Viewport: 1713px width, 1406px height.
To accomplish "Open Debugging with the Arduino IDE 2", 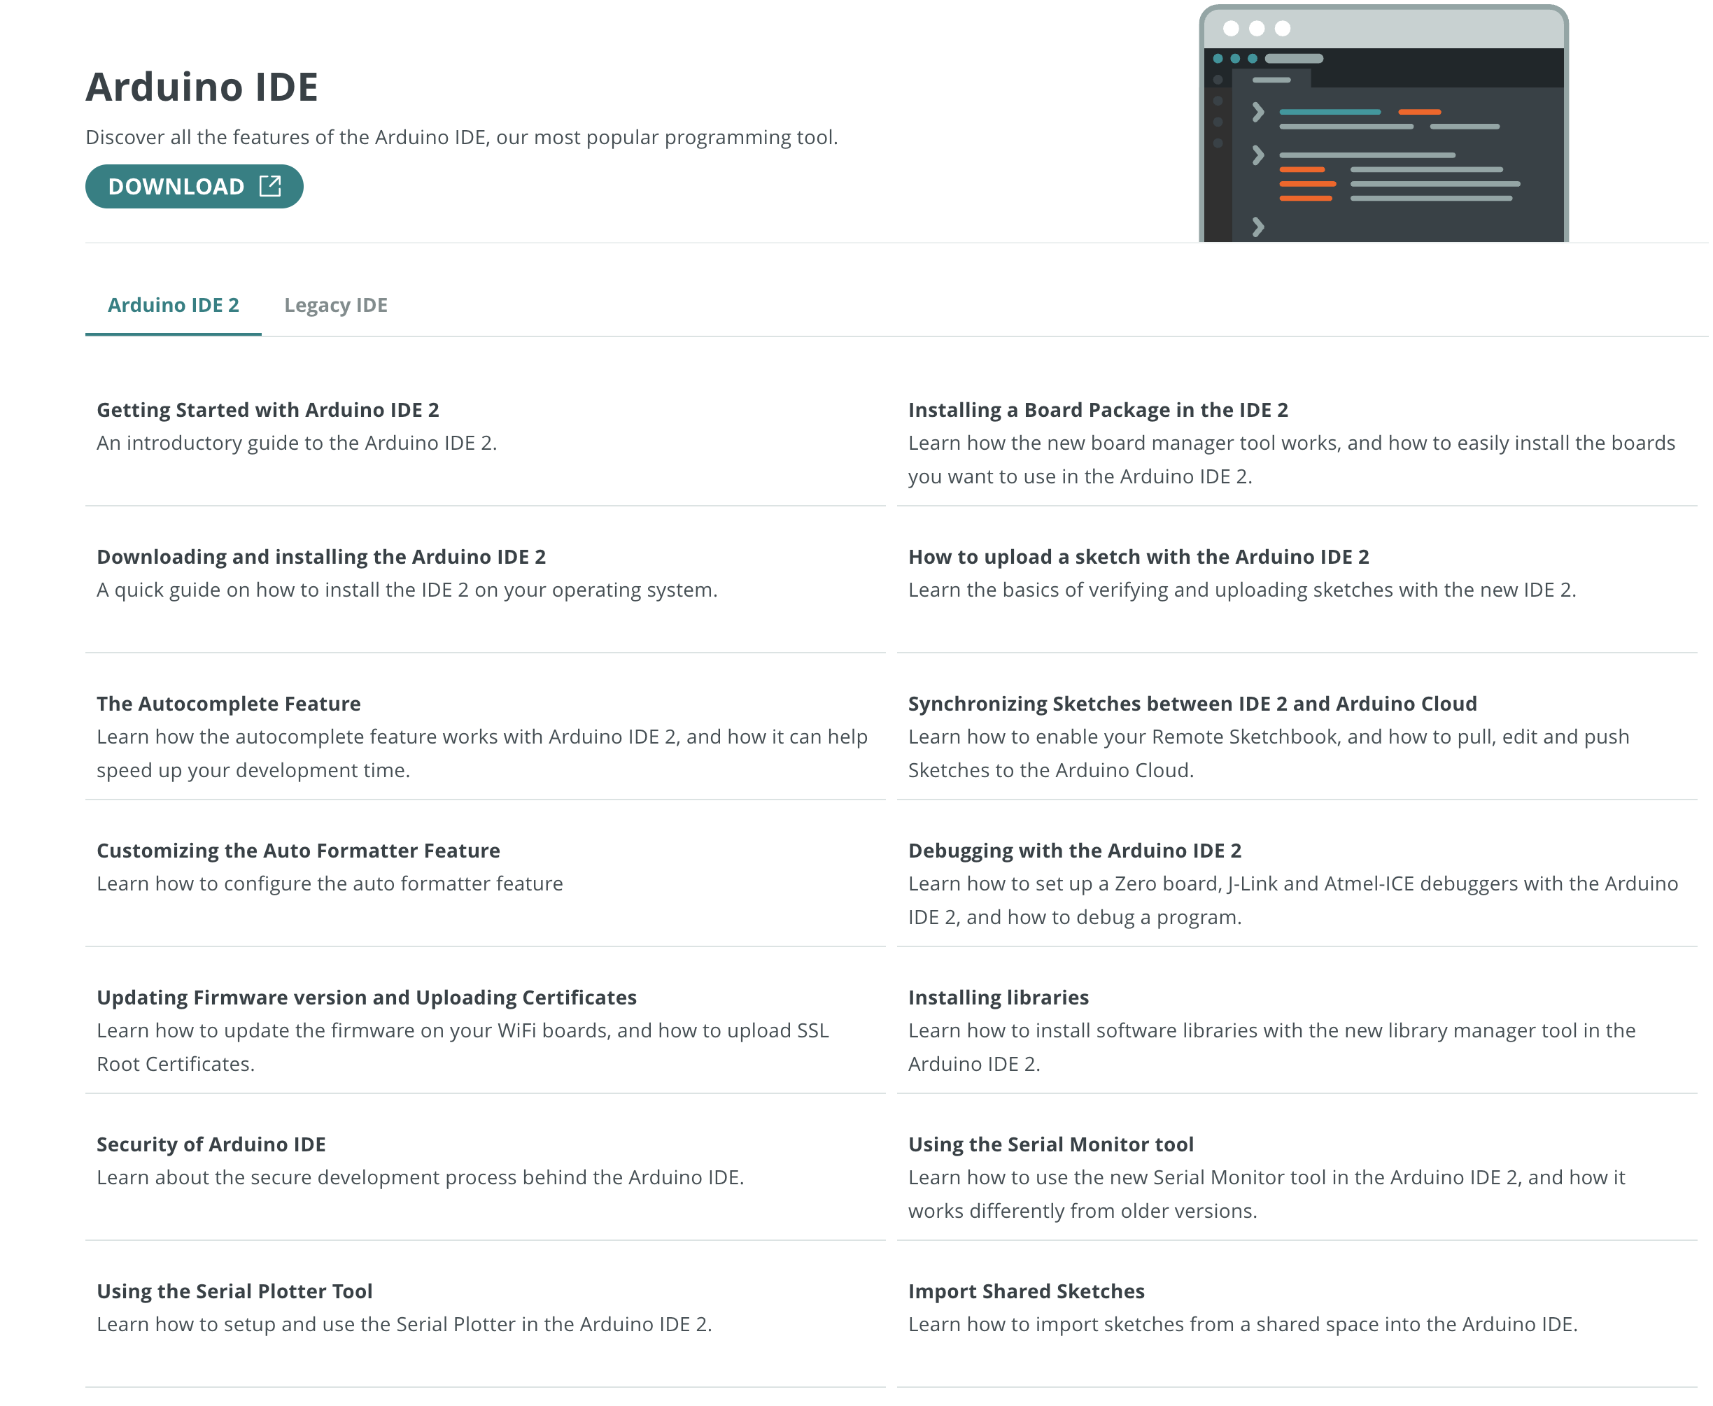I will (1073, 851).
